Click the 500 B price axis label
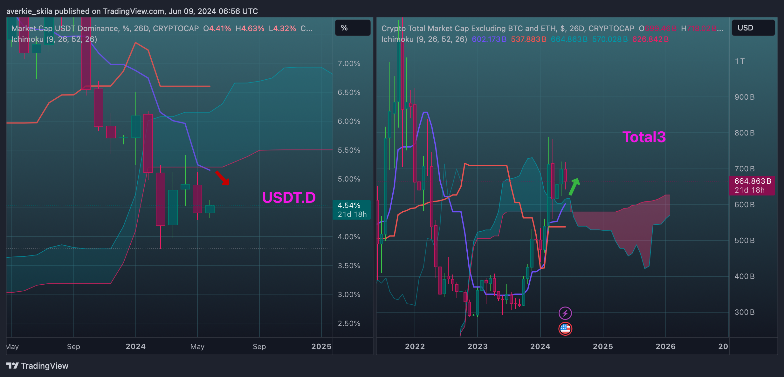784x377 pixels. [x=744, y=241]
